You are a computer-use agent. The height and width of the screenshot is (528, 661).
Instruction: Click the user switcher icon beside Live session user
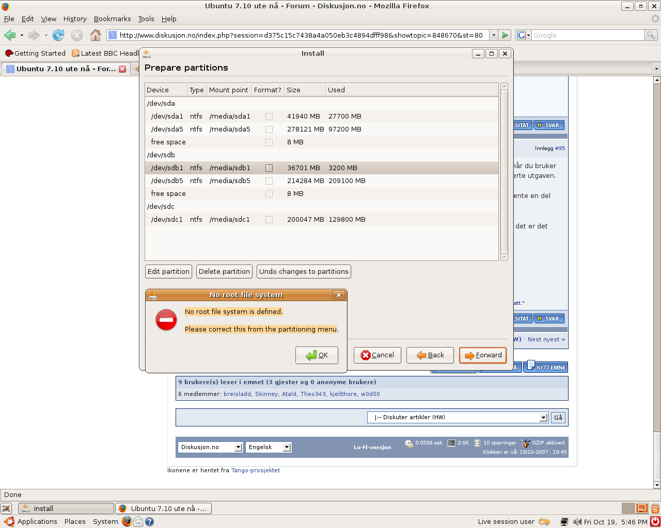tap(544, 522)
